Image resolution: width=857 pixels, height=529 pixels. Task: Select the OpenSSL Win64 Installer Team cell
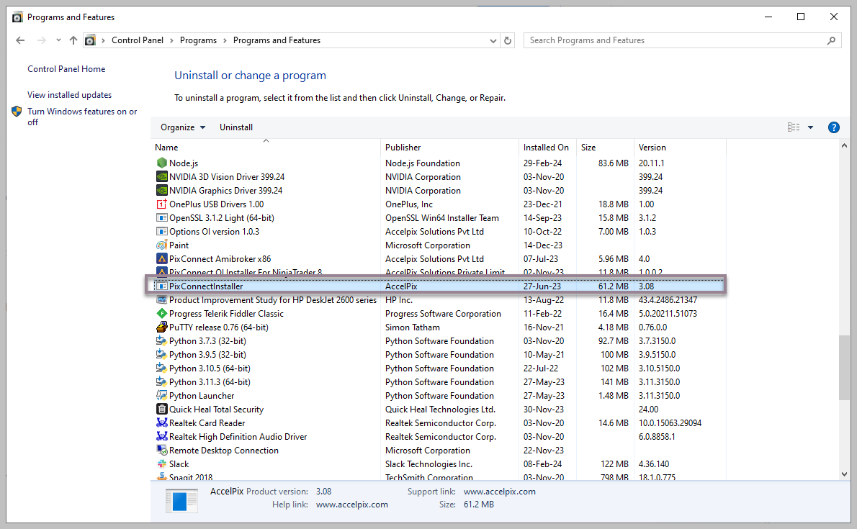pos(441,218)
